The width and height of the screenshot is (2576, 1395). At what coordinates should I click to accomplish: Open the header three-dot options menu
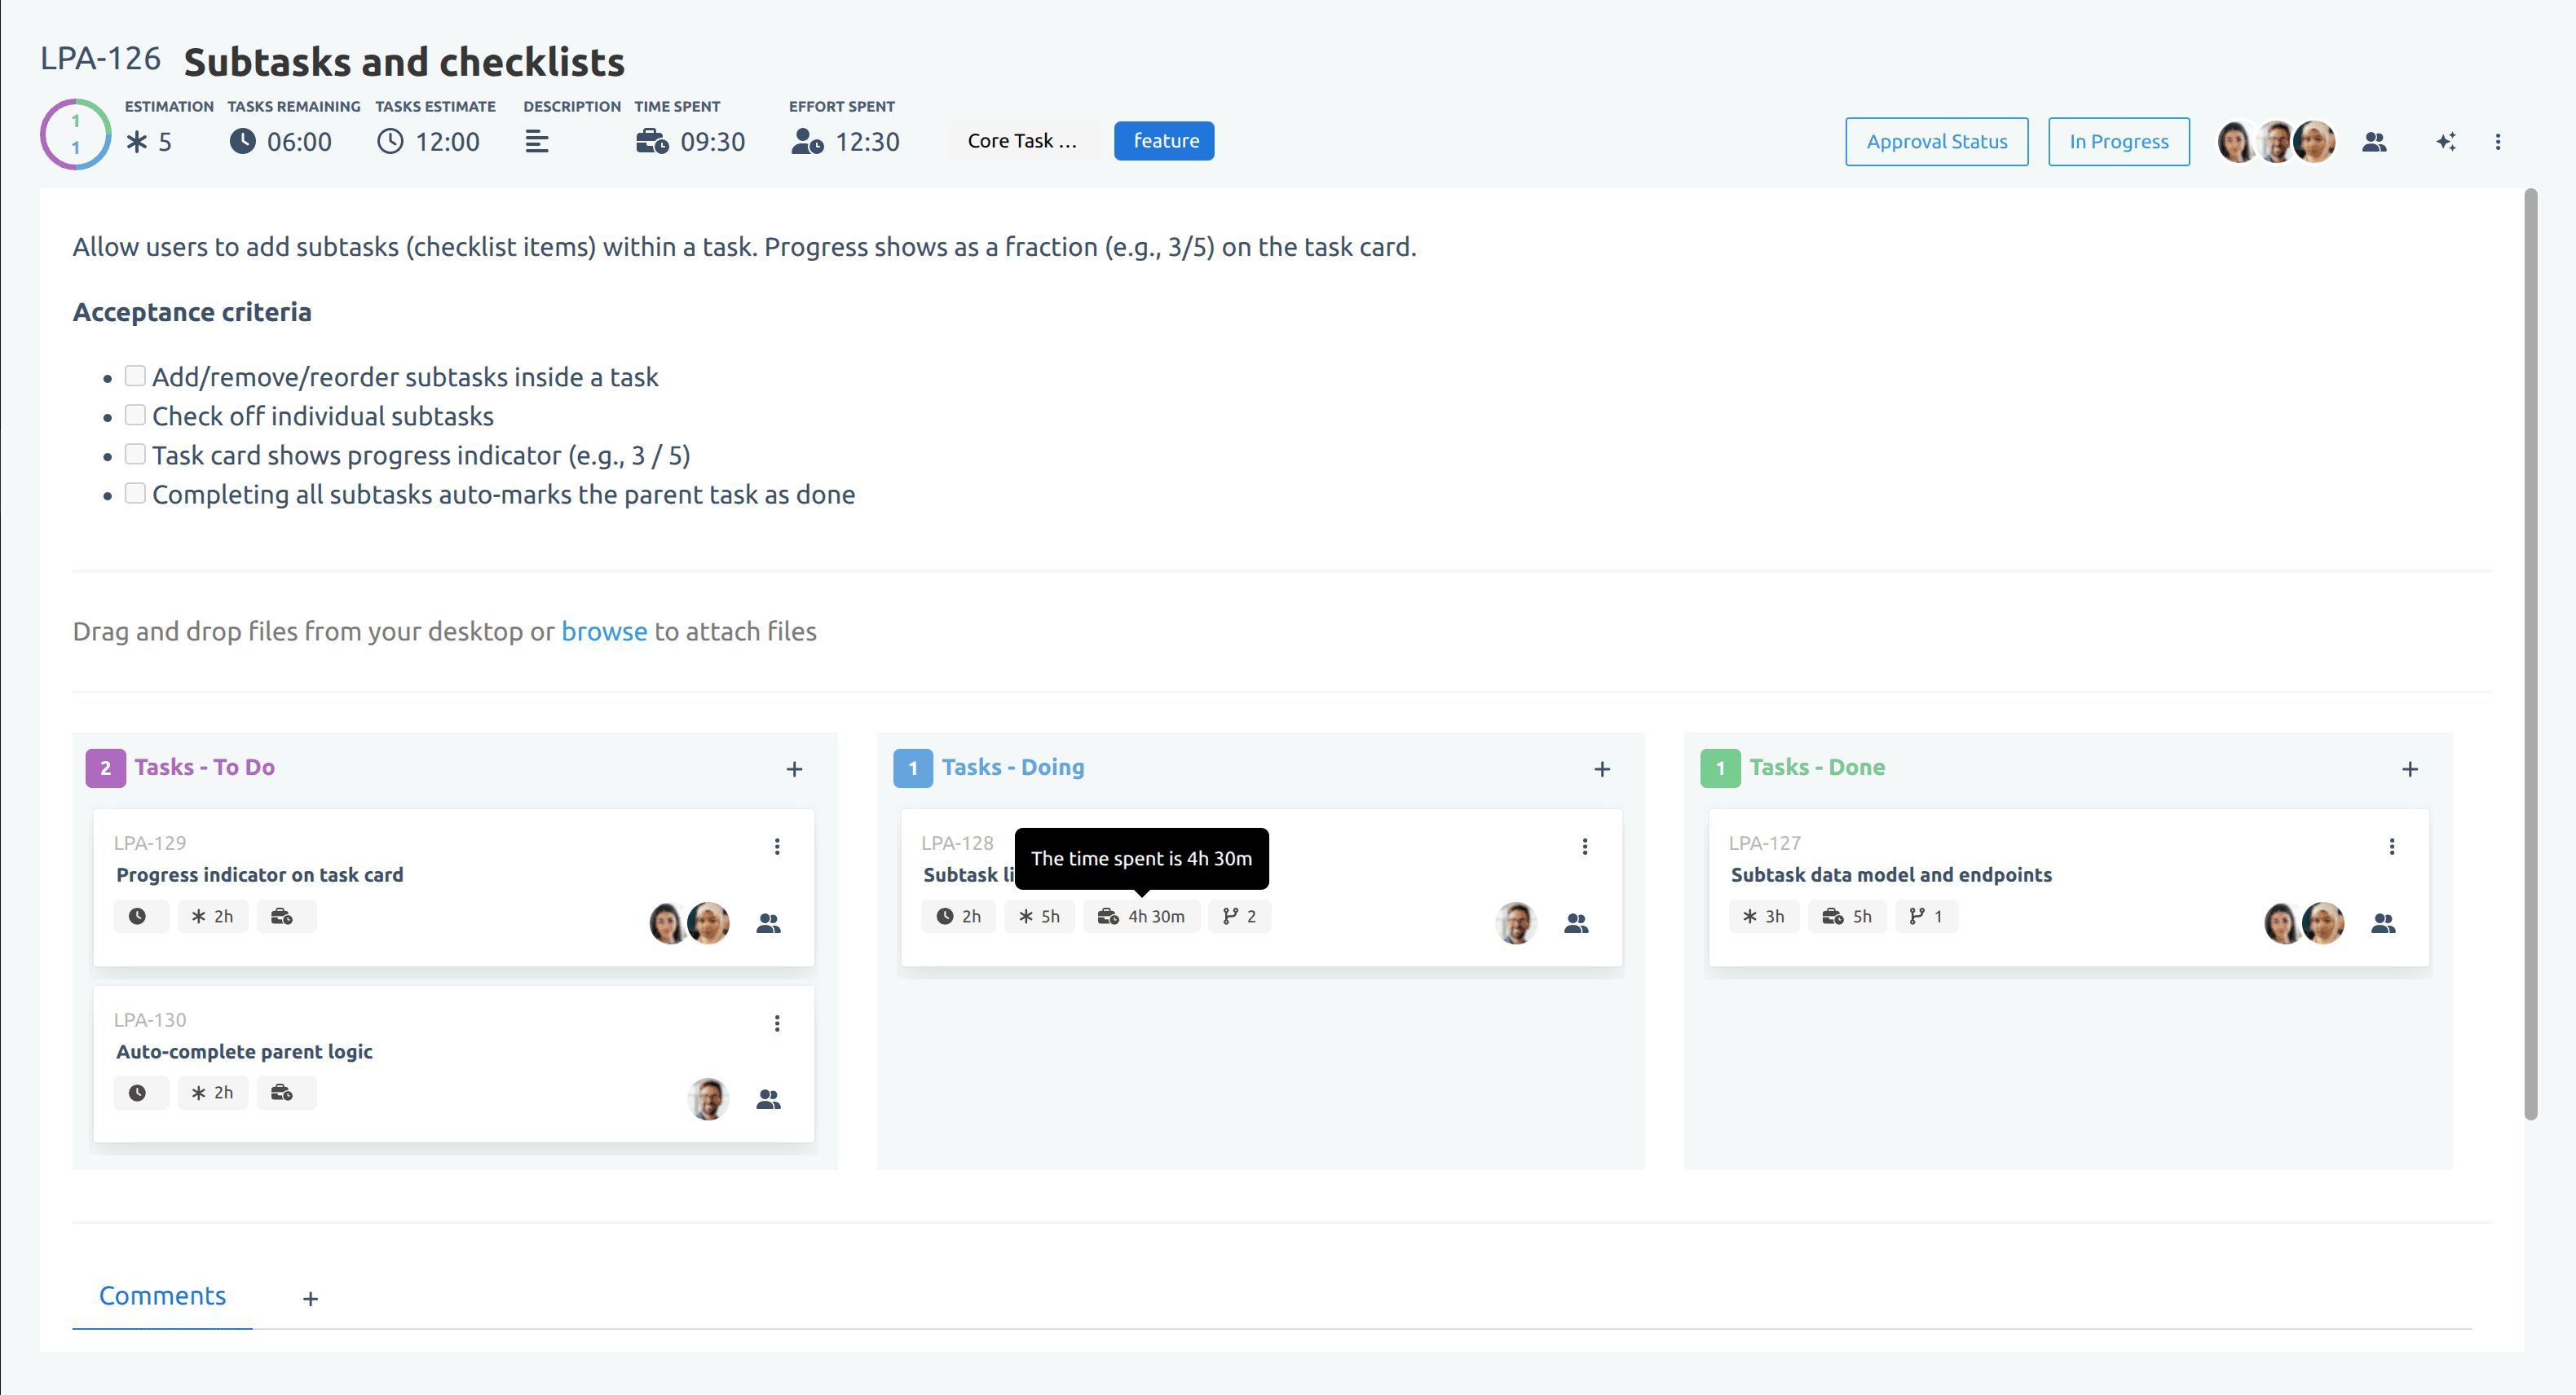(2497, 142)
